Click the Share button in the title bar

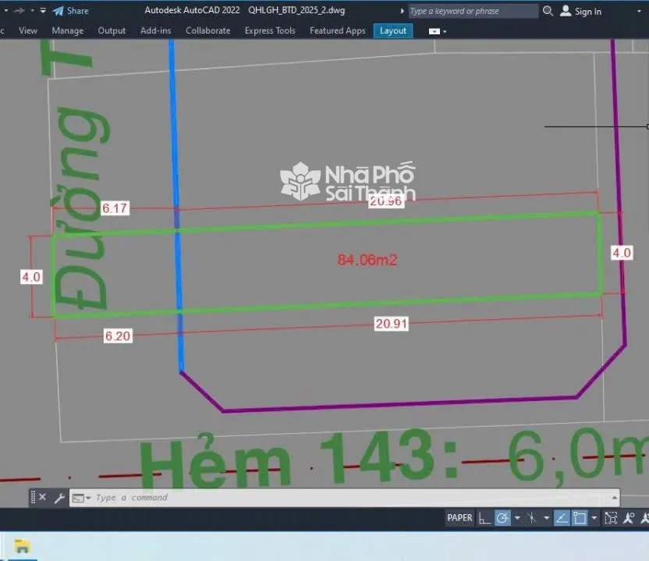click(x=71, y=11)
